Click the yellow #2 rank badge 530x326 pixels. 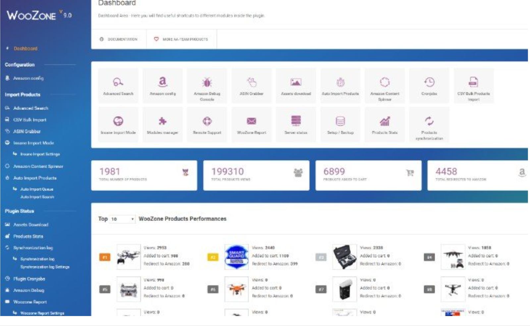click(213, 257)
